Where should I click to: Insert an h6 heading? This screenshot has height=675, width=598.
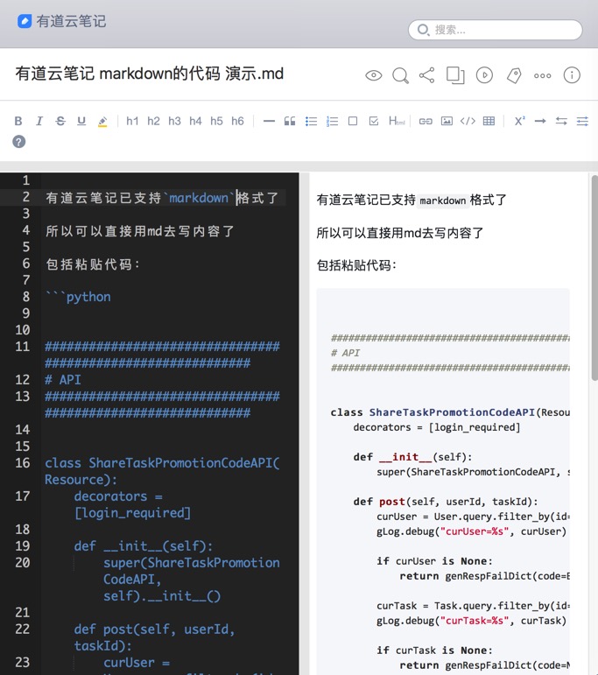coord(237,121)
